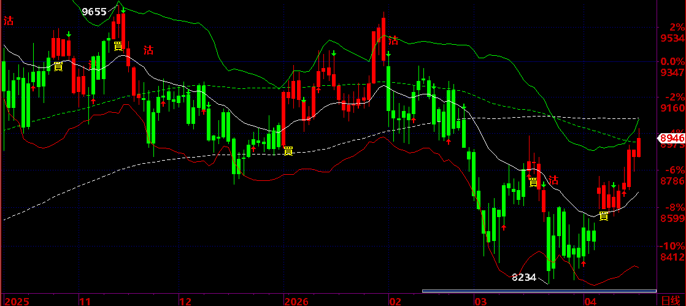Click the 0.0% label on the price axis
Screen dimensions: 686x306
click(x=673, y=62)
